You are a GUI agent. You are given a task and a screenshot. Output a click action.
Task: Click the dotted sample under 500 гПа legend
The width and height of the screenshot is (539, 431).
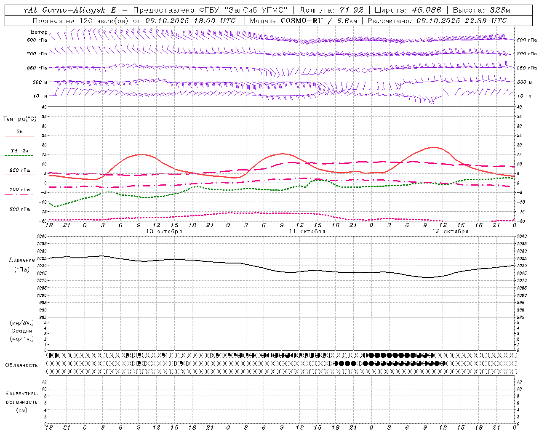(x=19, y=214)
